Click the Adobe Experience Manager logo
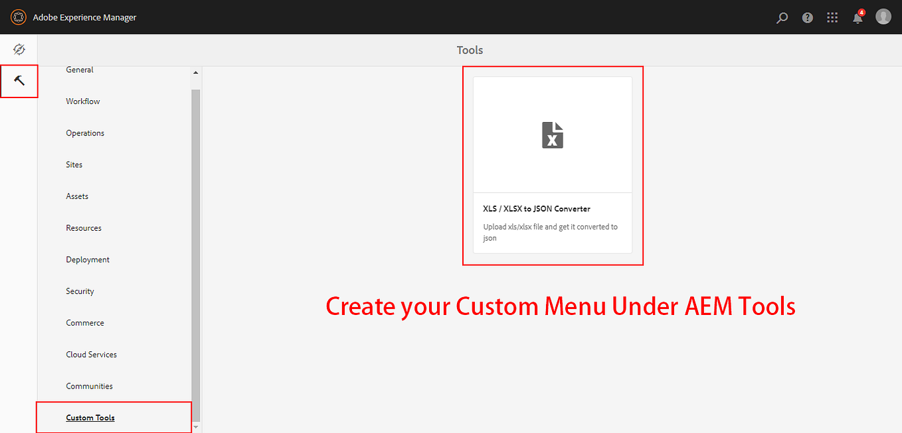Viewport: 902px width, 433px height. [18, 17]
